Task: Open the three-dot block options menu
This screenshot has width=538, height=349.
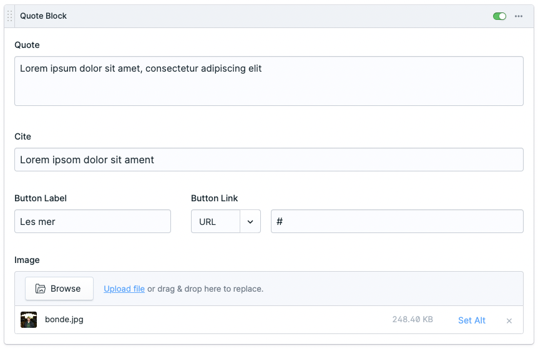Action: [x=519, y=16]
